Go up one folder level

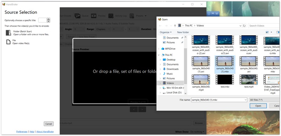pyautogui.click(x=175, y=26)
